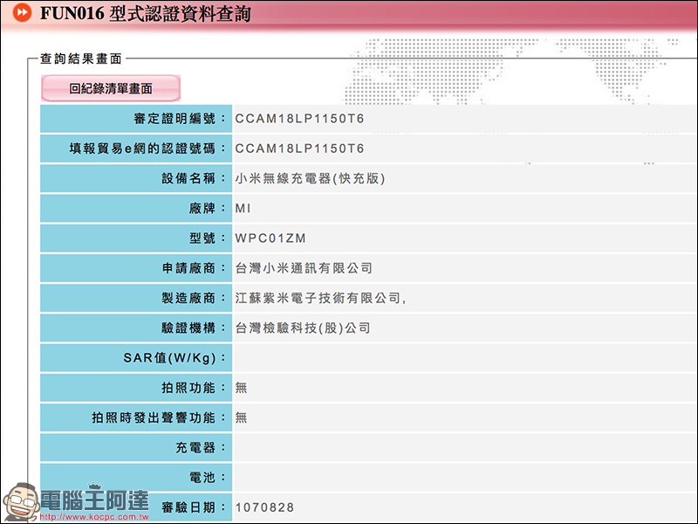Select the 拍照功能 value 無
The image size is (698, 524).
(x=241, y=388)
